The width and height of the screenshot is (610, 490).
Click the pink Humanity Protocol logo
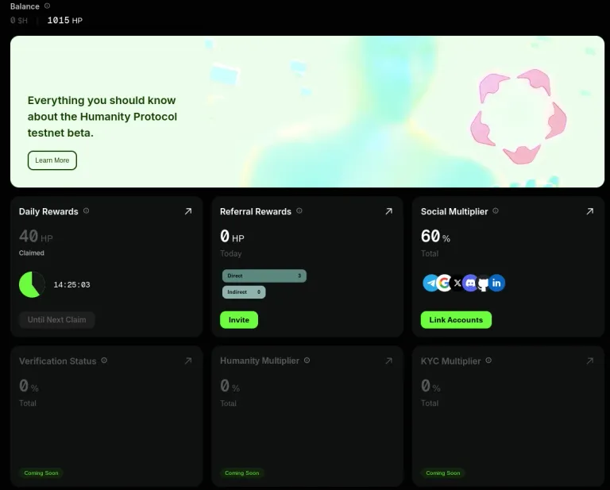[x=518, y=117]
